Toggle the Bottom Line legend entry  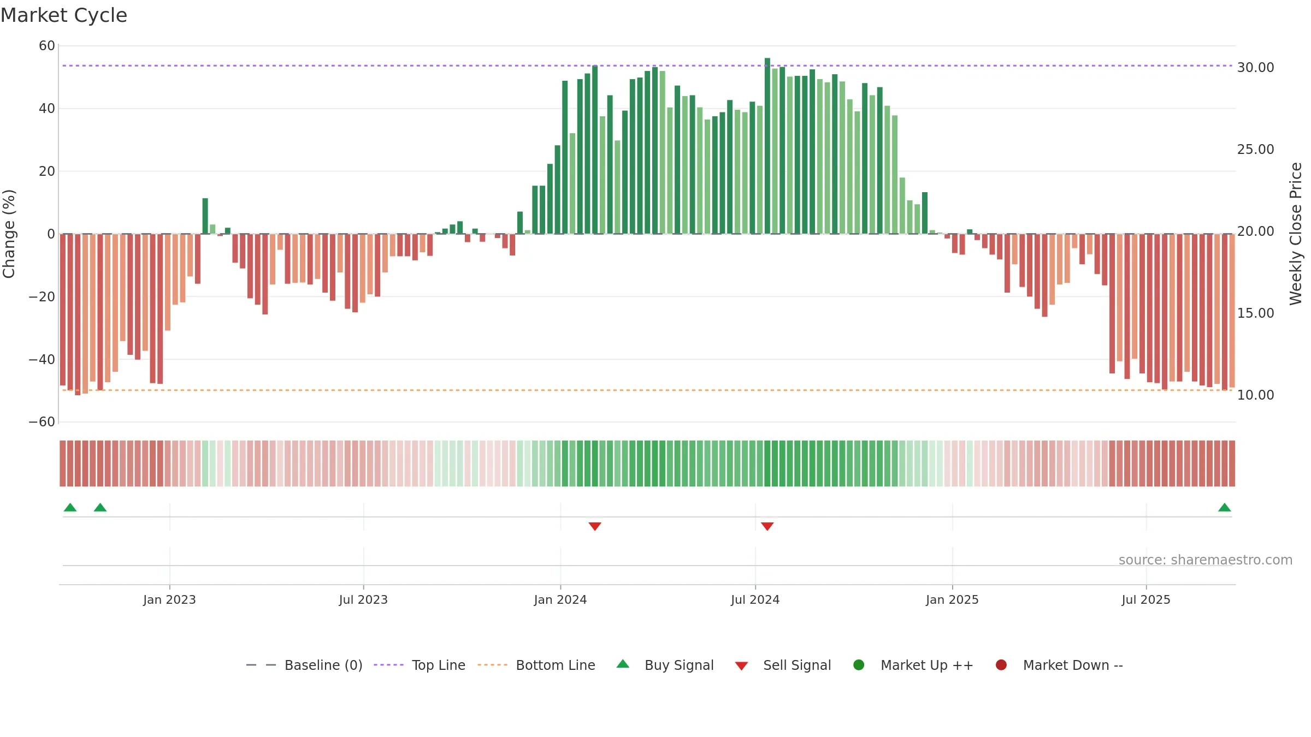coord(536,665)
